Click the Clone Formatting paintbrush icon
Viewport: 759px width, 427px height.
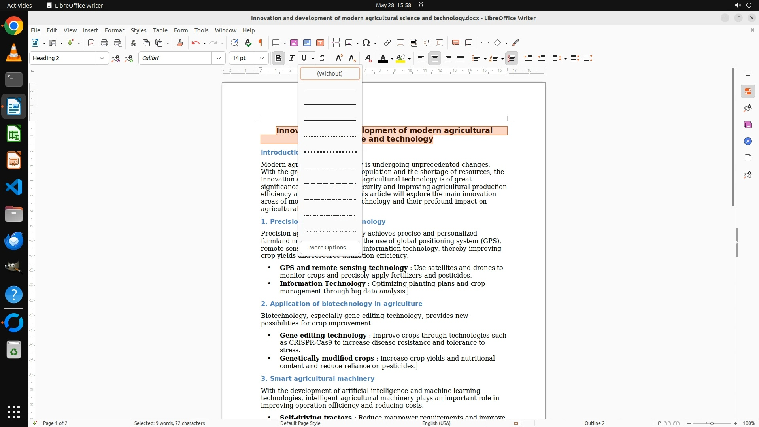click(x=179, y=43)
